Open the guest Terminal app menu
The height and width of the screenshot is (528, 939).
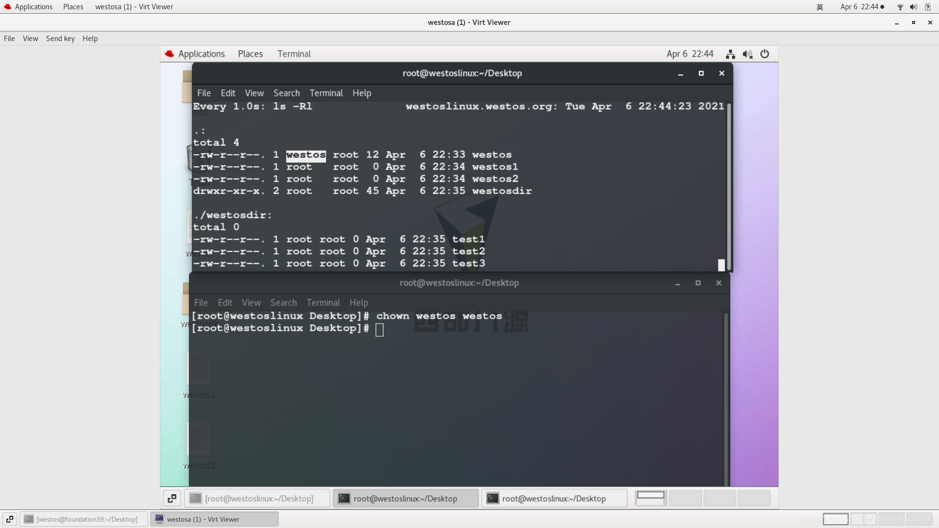pyautogui.click(x=294, y=54)
